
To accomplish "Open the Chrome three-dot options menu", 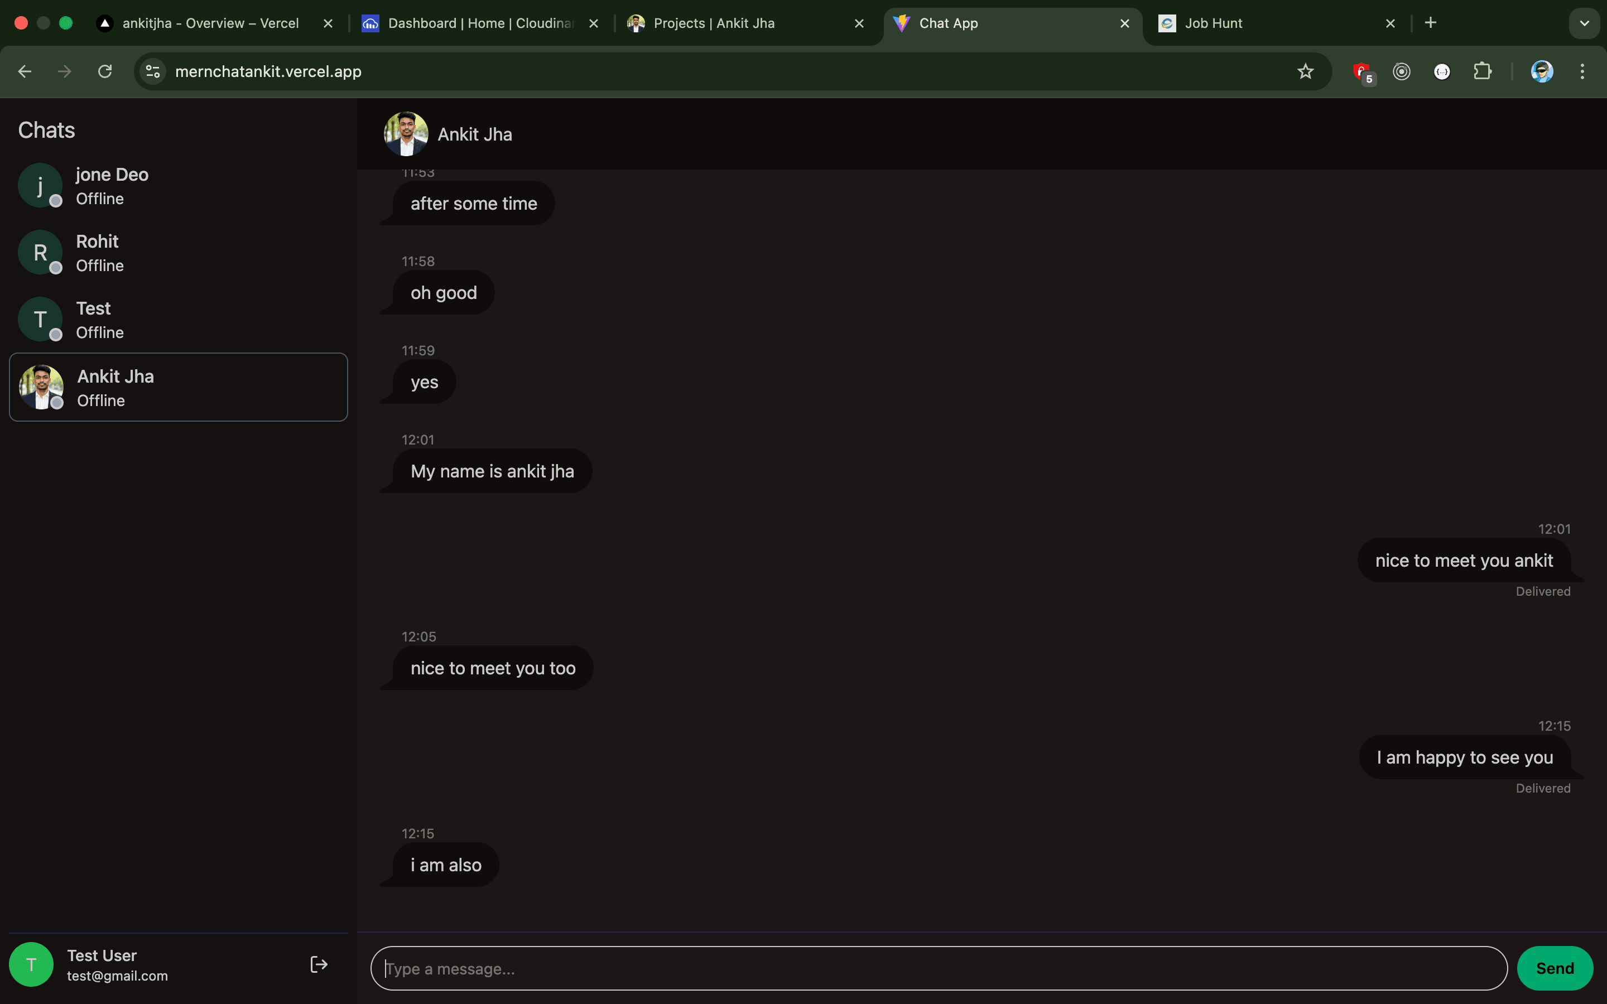I will pos(1582,71).
